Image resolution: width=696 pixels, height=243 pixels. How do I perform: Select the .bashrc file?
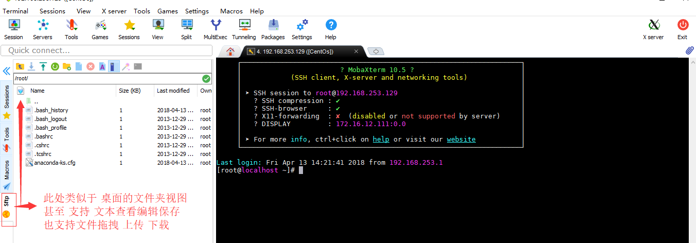113,136
